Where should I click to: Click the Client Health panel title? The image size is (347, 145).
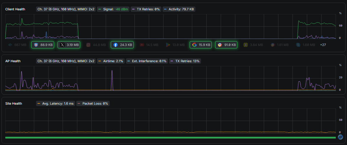pos(15,9)
